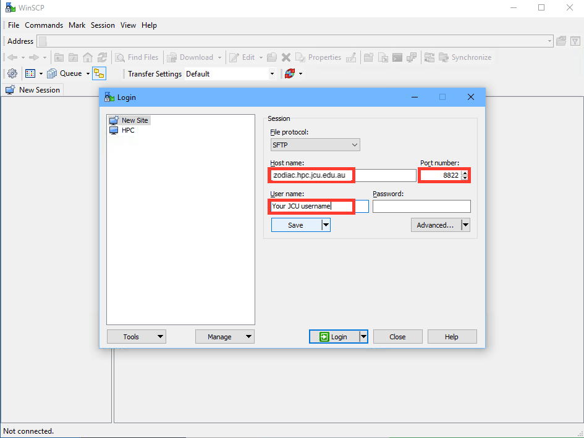This screenshot has height=438, width=584.
Task: Click the Close button in Login dialog
Action: point(398,336)
